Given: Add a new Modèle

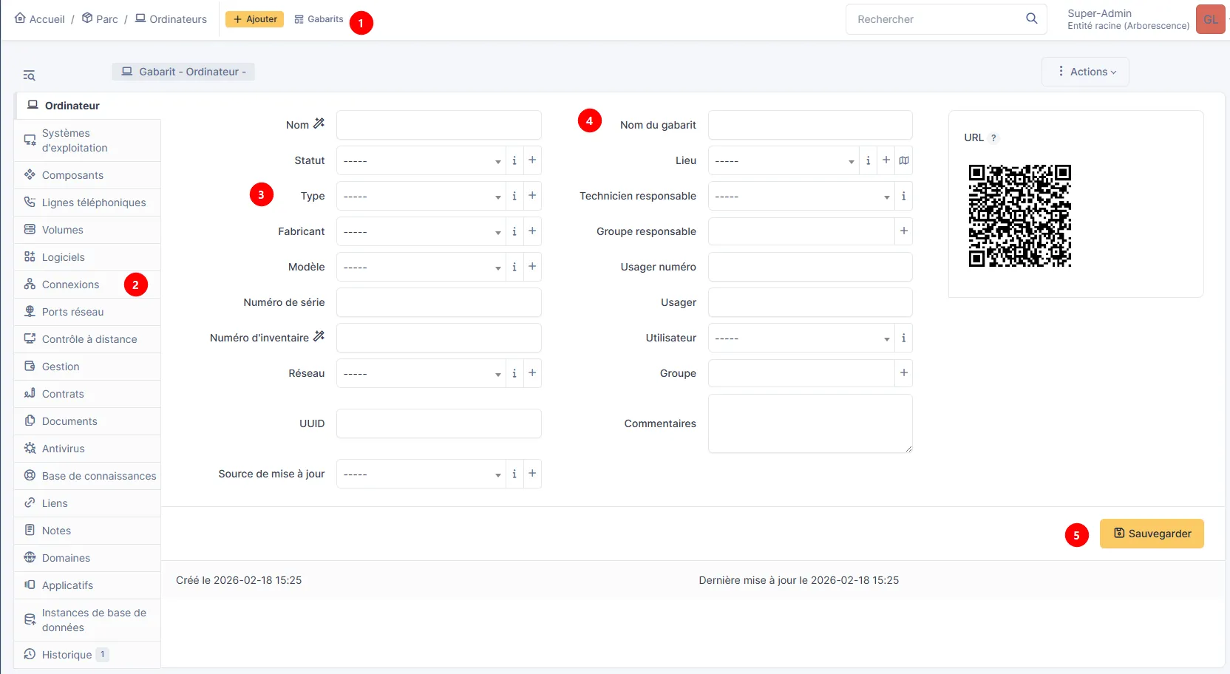Looking at the screenshot, I should coord(532,267).
